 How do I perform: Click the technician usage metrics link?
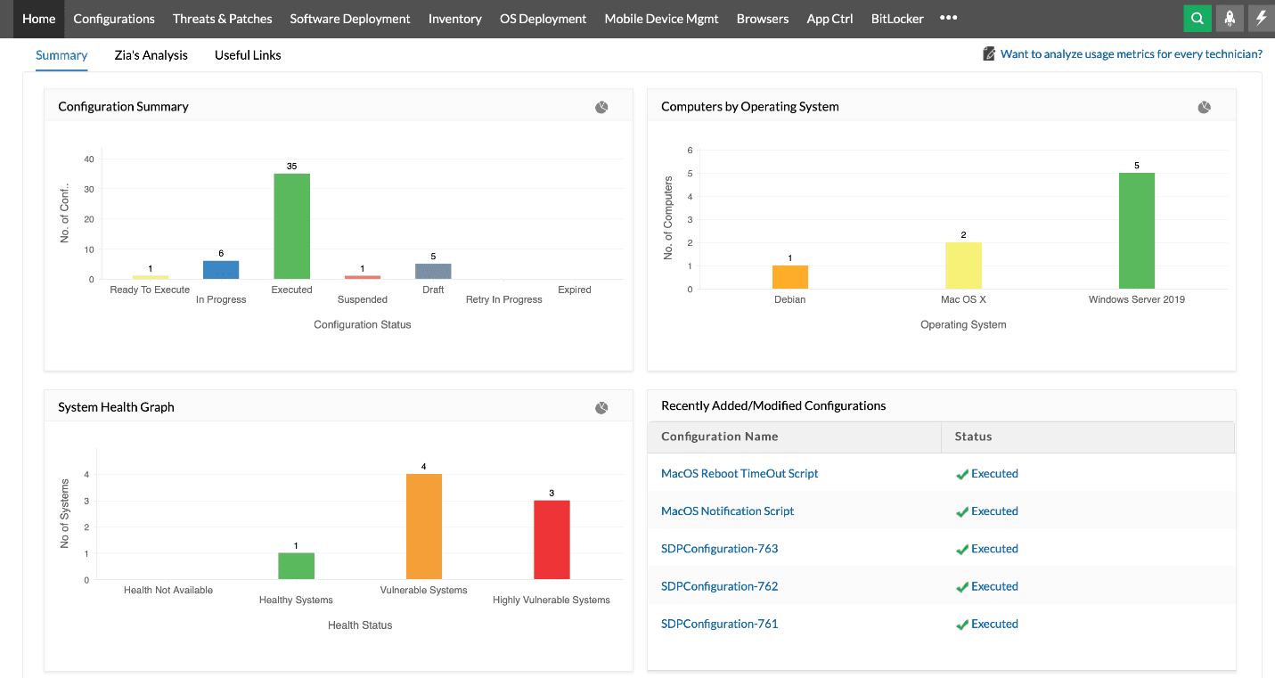pos(1132,54)
